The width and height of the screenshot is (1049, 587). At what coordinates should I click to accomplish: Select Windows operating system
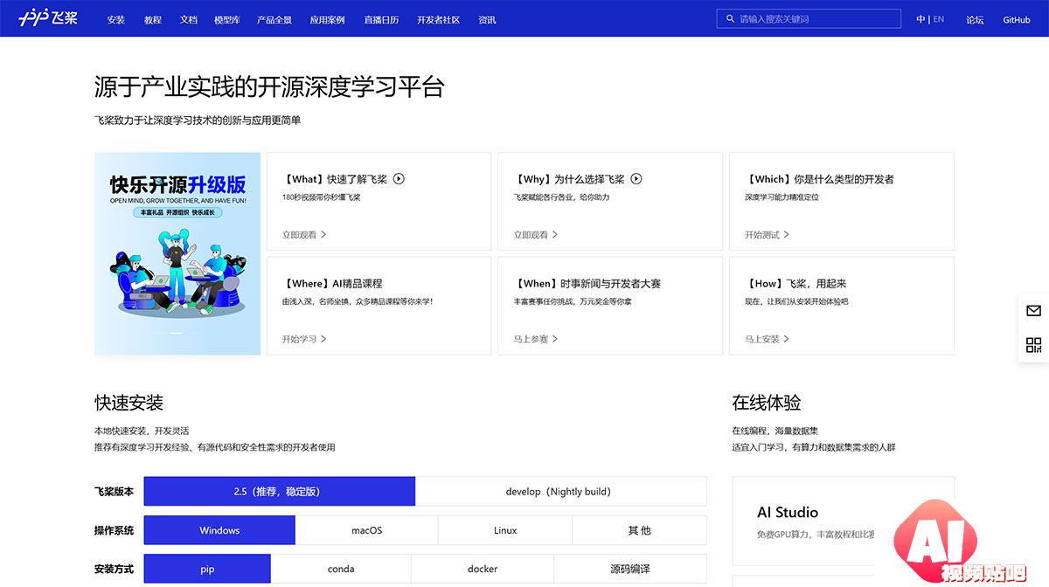click(x=219, y=530)
